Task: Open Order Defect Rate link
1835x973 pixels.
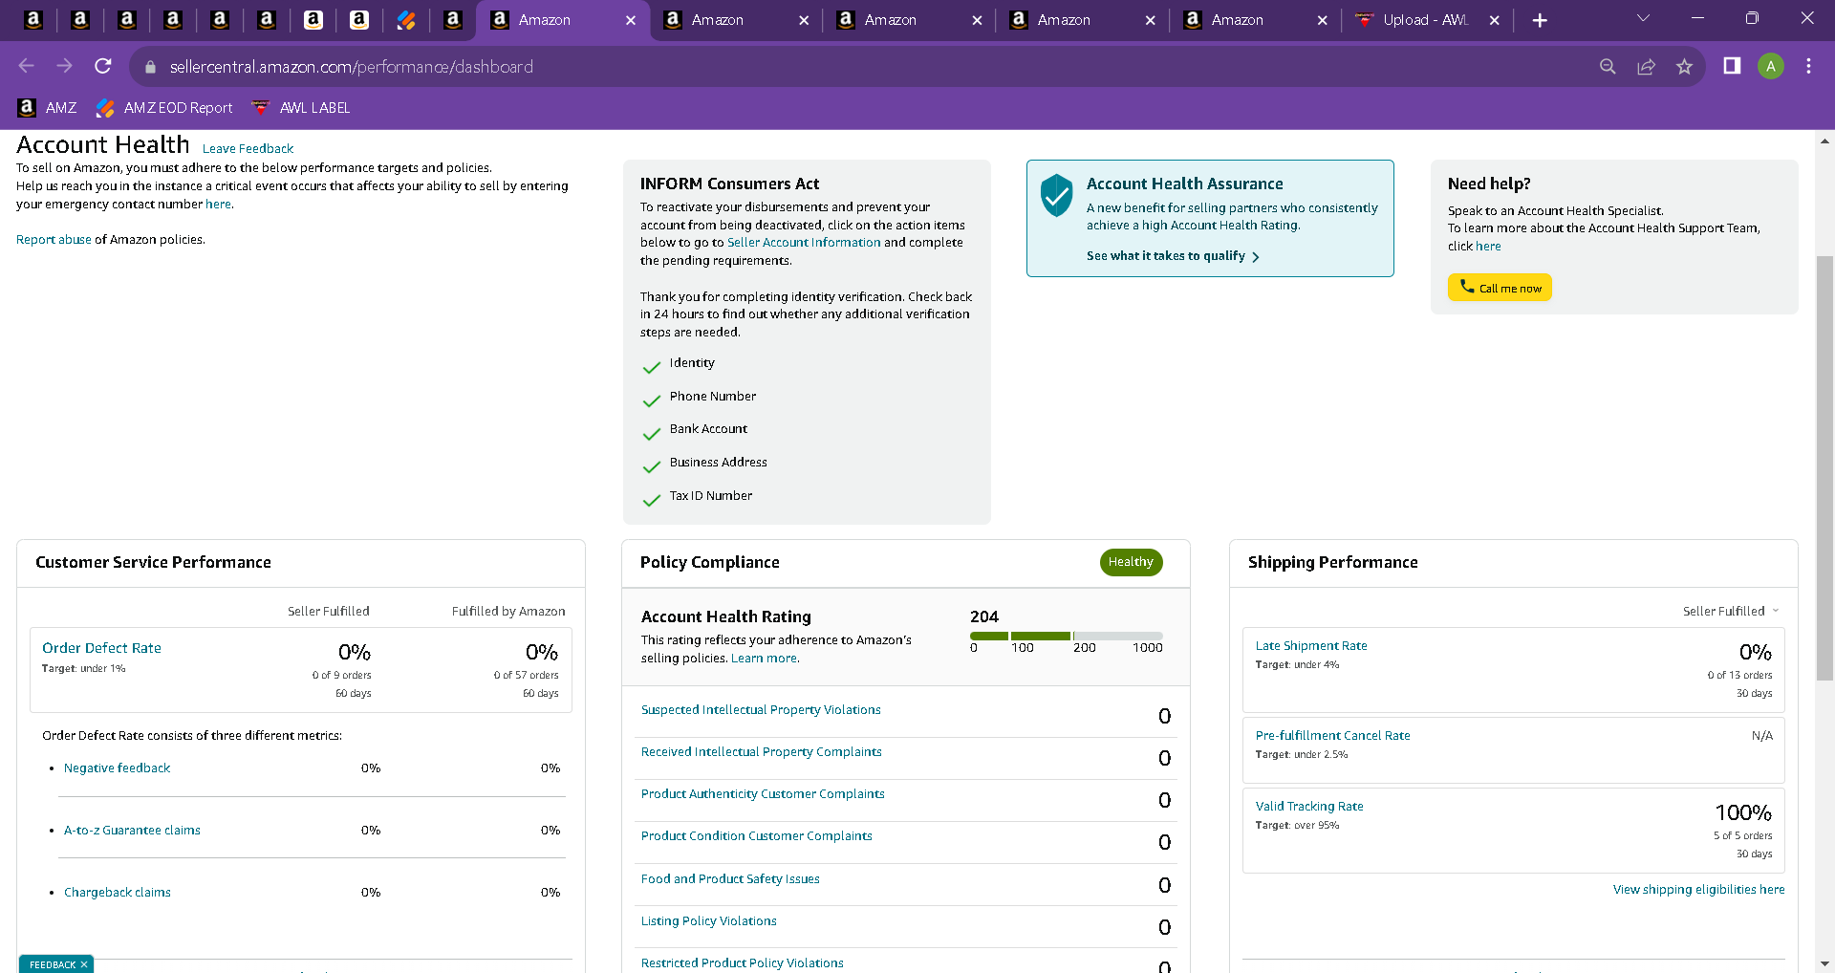Action: 101,648
